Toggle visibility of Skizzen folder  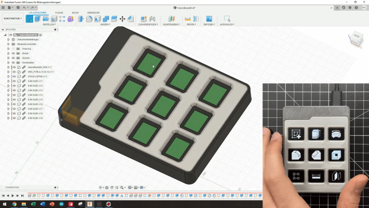(x=13, y=58)
